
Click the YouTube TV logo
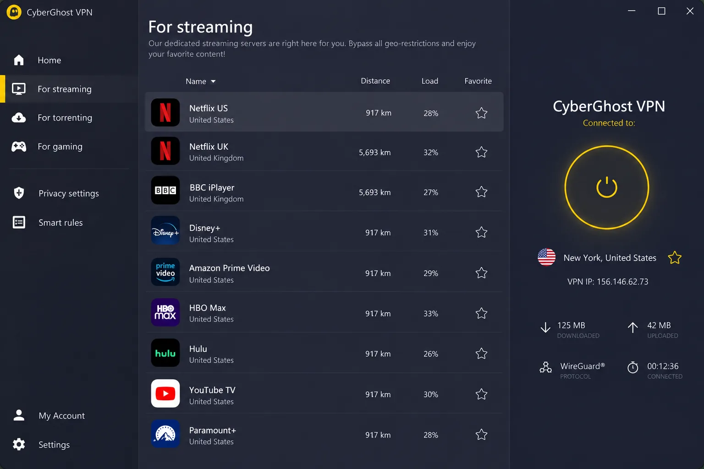[165, 393]
